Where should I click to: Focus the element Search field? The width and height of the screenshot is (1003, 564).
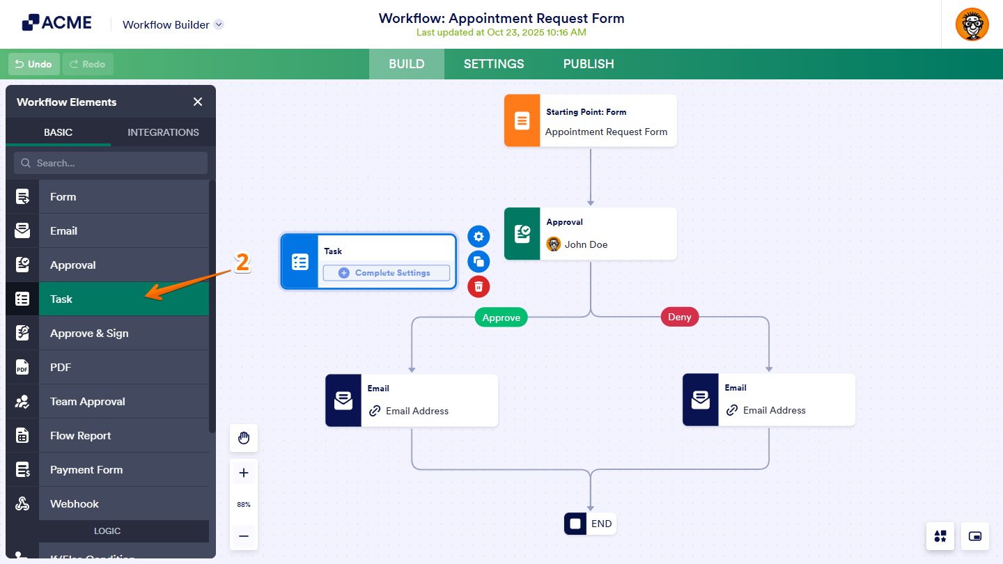111,163
